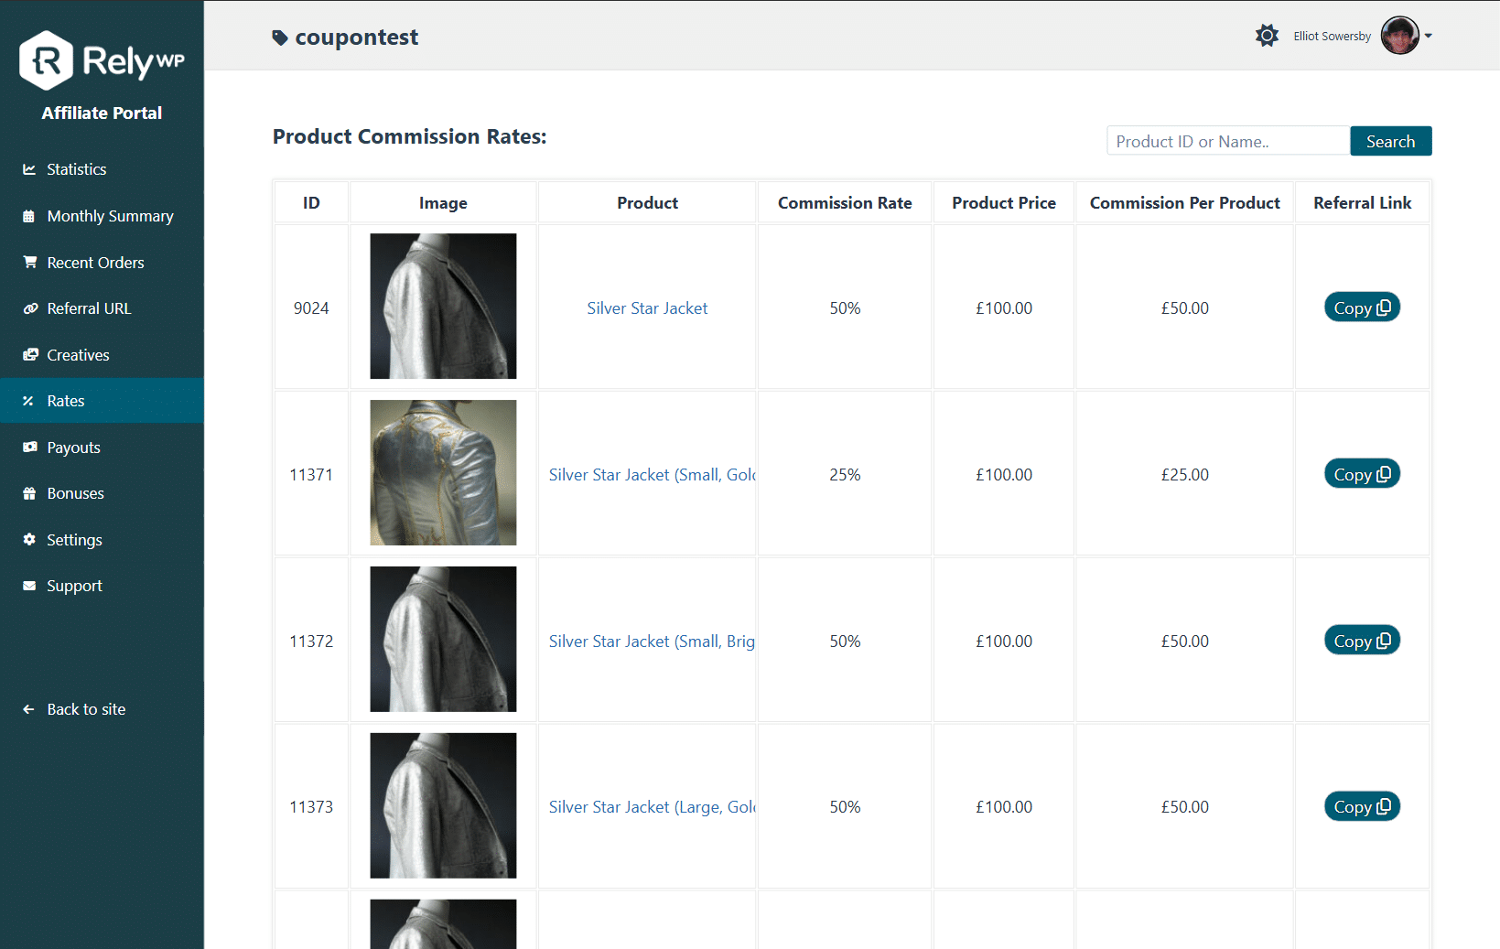The height and width of the screenshot is (949, 1500).
Task: Open the Referral URL page
Action: (x=102, y=308)
